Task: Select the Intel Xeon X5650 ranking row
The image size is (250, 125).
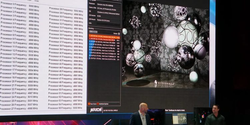Action: [104, 43]
